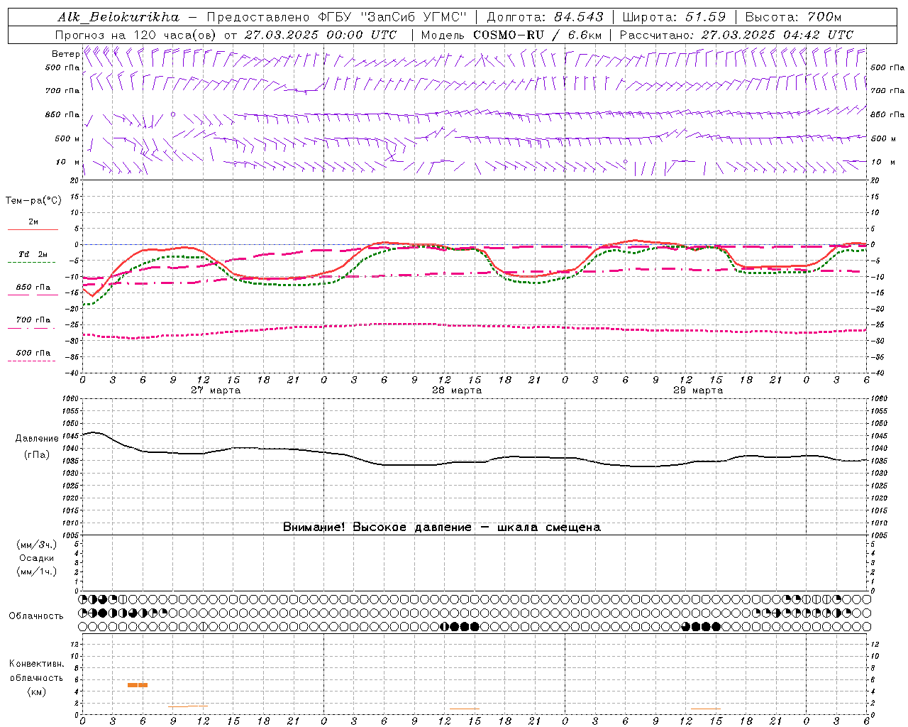Image resolution: width=908 pixels, height=727 pixels.
Task: Click the '10 м' wind level label on left
Action: 68,162
